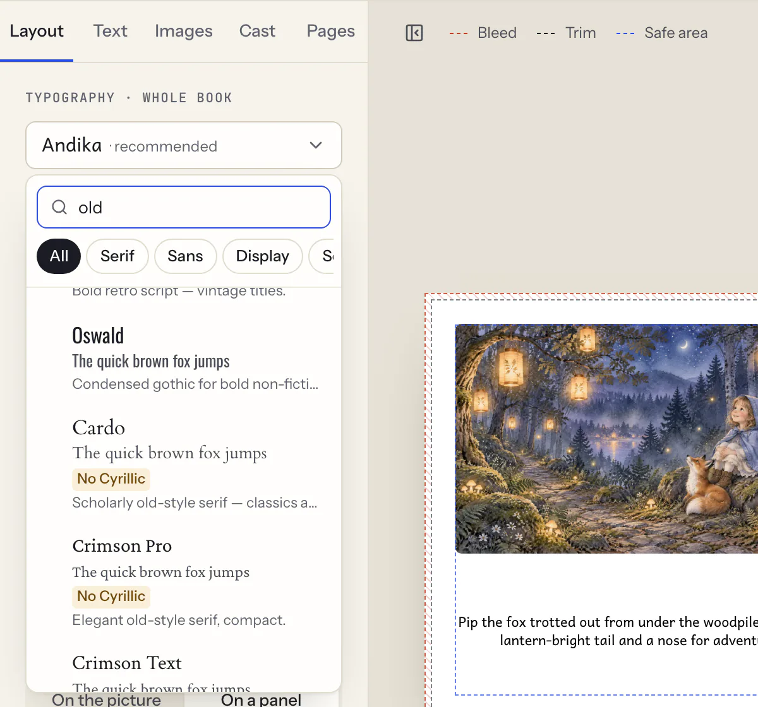758x707 pixels.
Task: Click Scholarly old-style serif description
Action: pyautogui.click(x=195, y=502)
